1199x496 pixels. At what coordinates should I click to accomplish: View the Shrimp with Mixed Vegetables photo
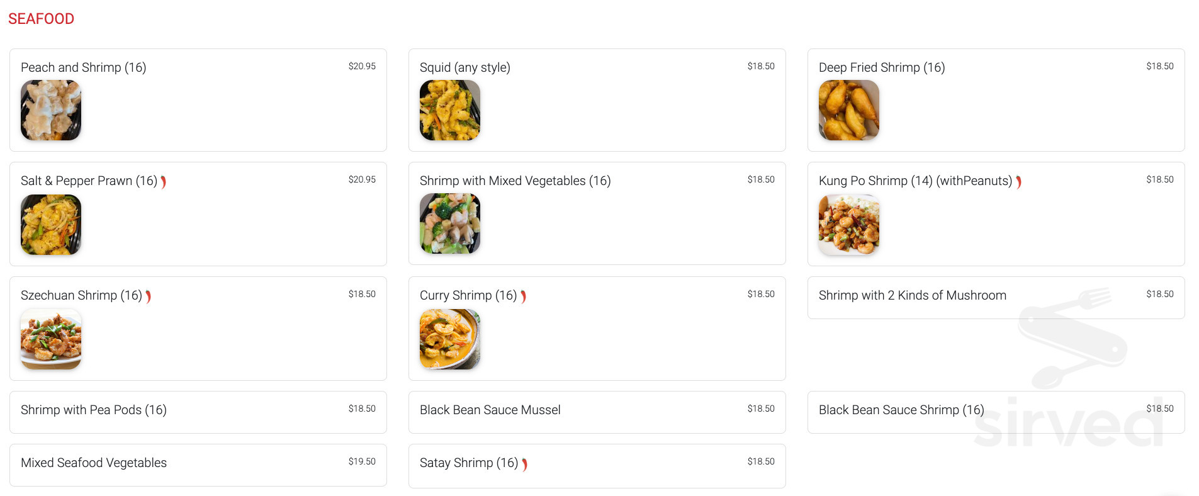pos(450,223)
